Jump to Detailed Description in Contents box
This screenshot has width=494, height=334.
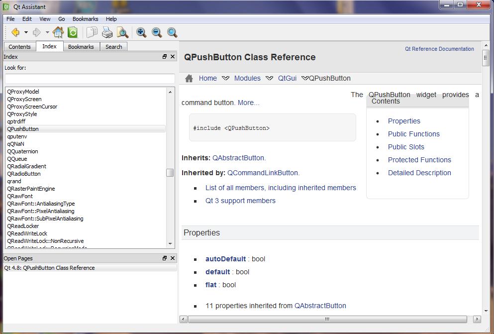419,173
